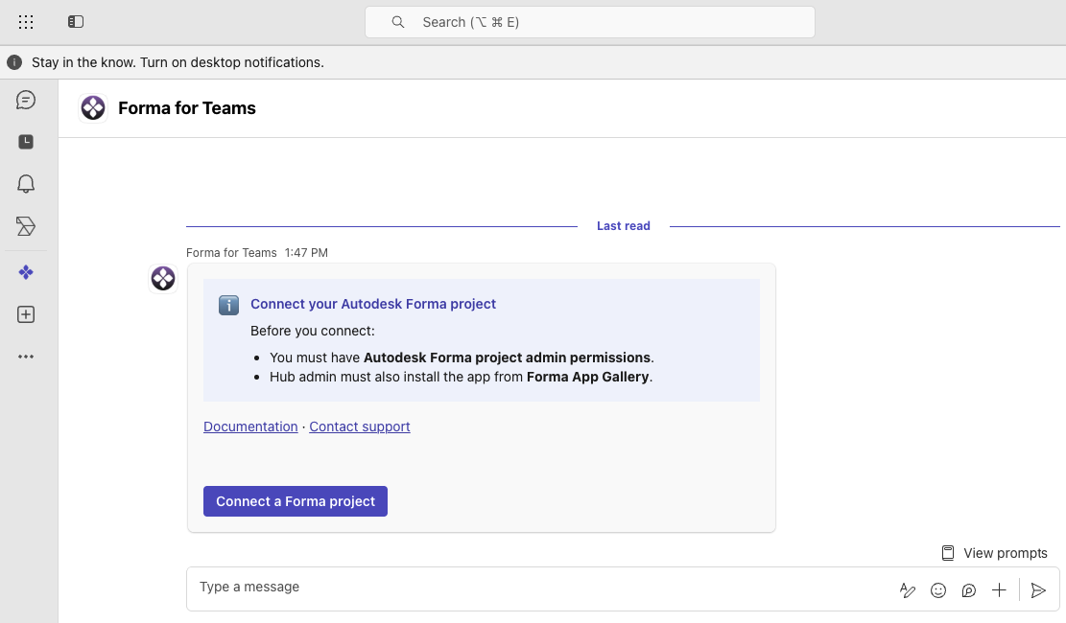Image resolution: width=1066 pixels, height=623 pixels.
Task: Click the Connect your Autodesk Forma project heading
Action: (373, 304)
